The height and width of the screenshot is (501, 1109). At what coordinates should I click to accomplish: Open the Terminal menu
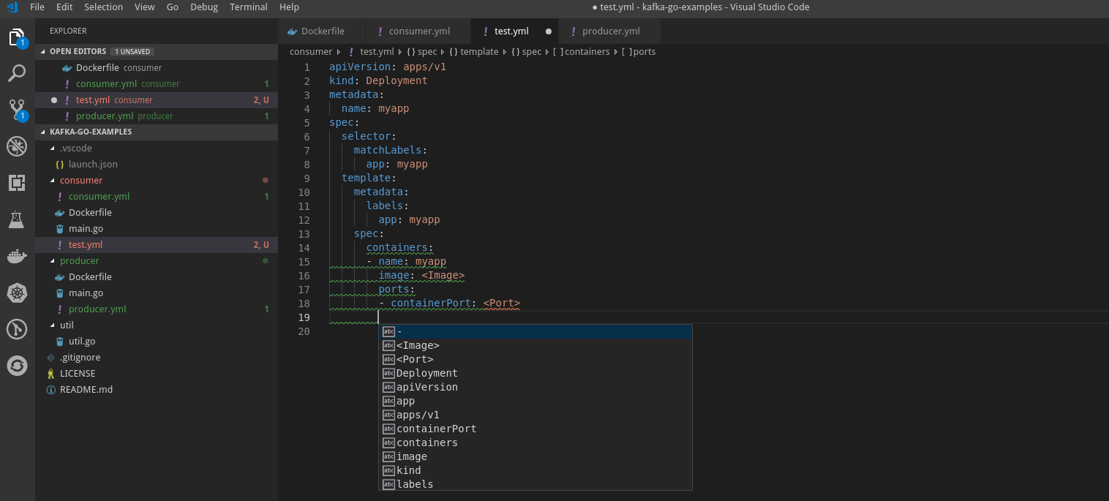click(x=249, y=7)
